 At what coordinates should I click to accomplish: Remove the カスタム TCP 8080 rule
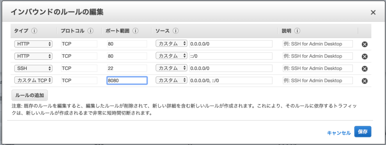click(x=365, y=81)
